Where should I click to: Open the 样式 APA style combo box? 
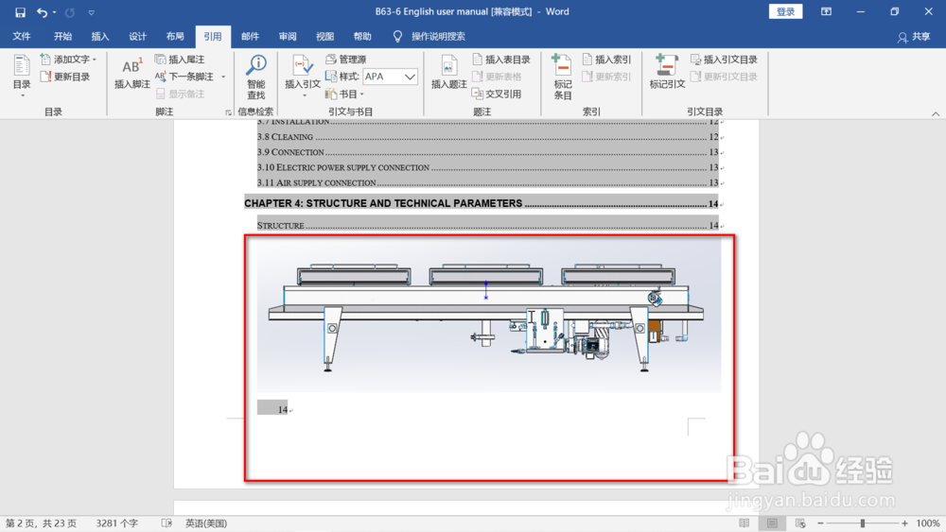pos(390,77)
